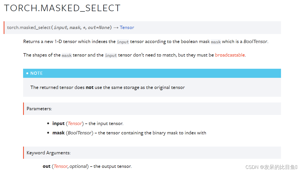Viewport: 301px width, 172px height.
Task: Click the italic BoolTensor text in description
Action: tap(255, 42)
